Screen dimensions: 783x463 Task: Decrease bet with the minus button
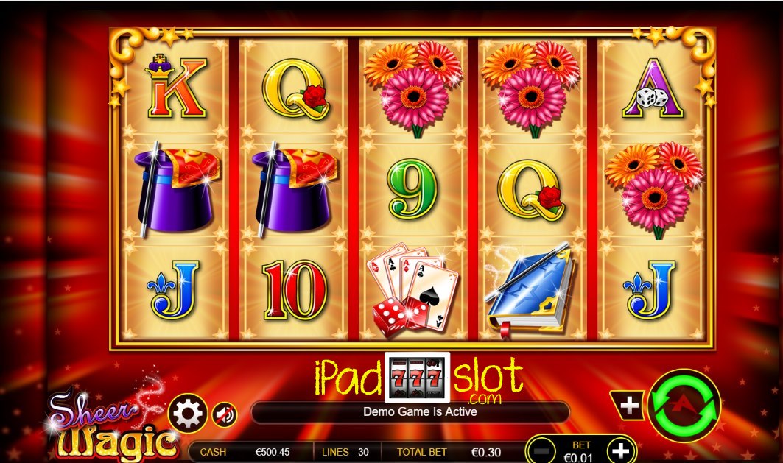coord(542,451)
